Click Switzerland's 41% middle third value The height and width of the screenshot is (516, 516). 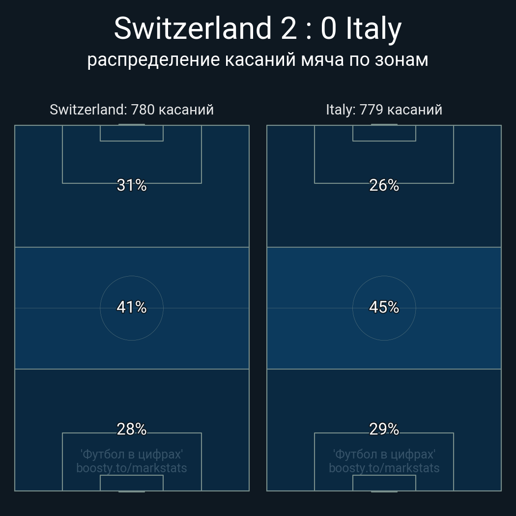132,308
